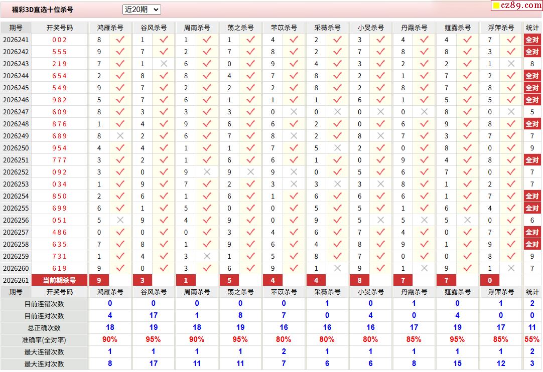The width and height of the screenshot is (543, 372).
Task: Click the grey X for 周南杀号 in 2026259
Action: pyautogui.click(x=207, y=256)
